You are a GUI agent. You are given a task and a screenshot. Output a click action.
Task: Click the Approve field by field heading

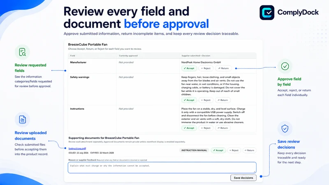(x=290, y=81)
